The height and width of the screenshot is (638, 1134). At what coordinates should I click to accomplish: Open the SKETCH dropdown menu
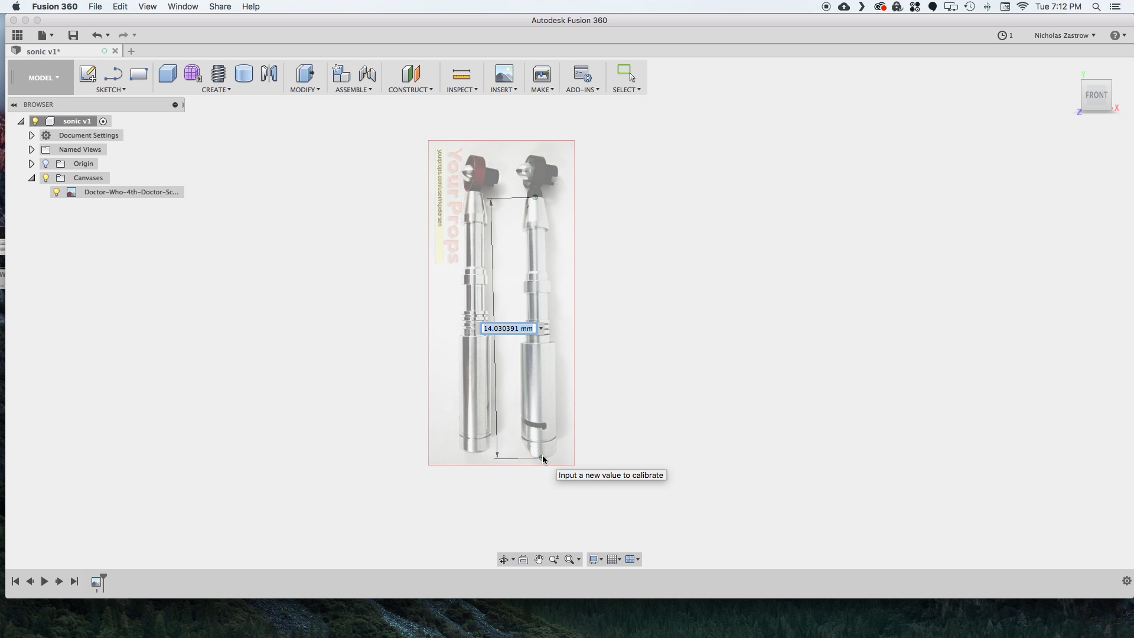tap(111, 90)
